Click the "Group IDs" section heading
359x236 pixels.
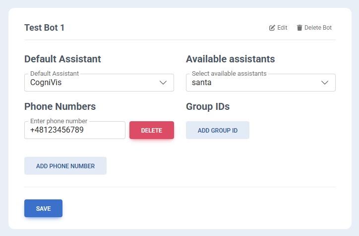pyautogui.click(x=208, y=106)
